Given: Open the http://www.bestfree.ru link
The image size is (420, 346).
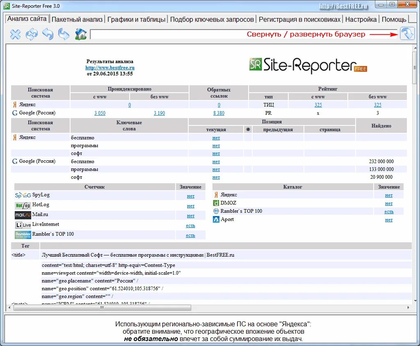Looking at the screenshot, I should (x=110, y=68).
